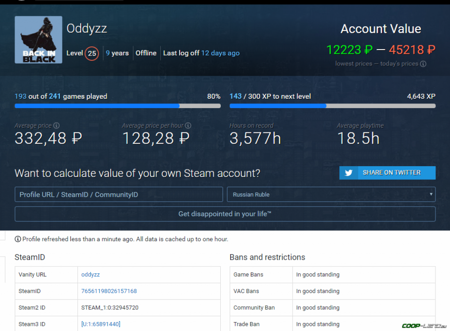450x331 pixels.
Task: Open the oddyzz vanity URL link
Action: (x=90, y=275)
